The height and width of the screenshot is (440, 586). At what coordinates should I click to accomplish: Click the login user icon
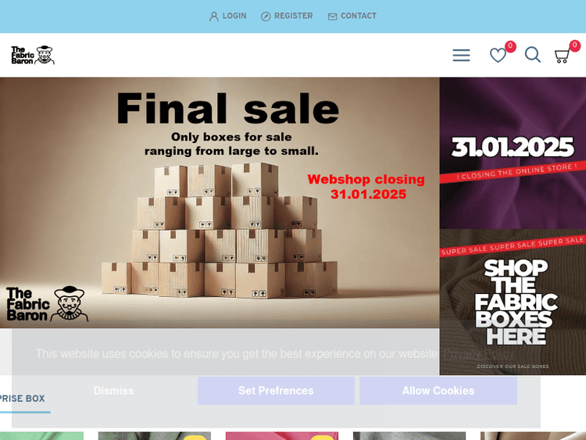[x=214, y=16]
